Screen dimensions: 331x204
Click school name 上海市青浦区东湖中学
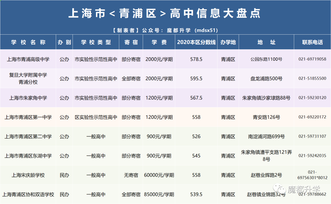tap(28, 156)
